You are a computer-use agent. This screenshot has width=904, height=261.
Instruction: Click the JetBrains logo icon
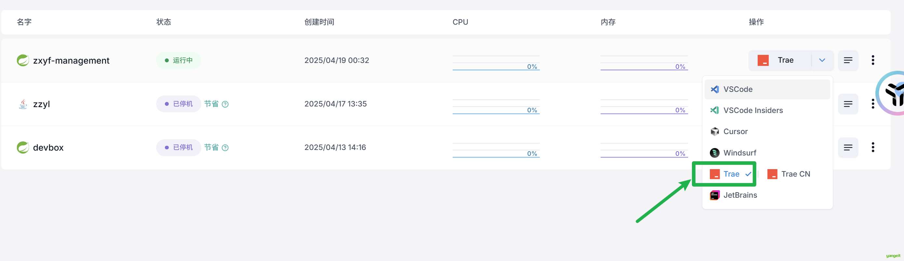pos(714,195)
